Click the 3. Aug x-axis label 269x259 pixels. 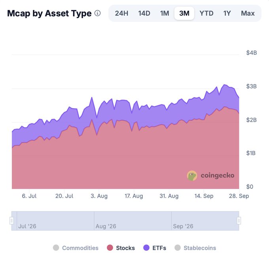click(99, 196)
